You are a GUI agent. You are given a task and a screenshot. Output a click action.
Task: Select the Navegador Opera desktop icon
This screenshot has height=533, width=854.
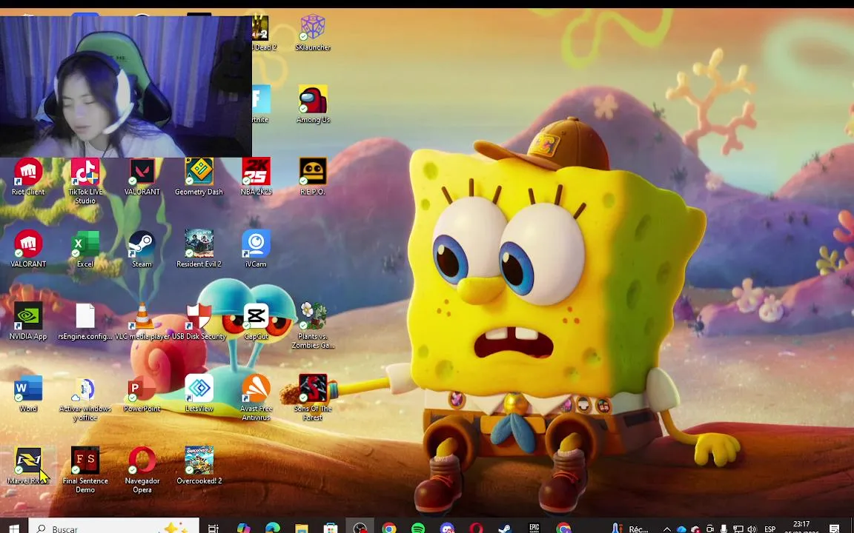tap(142, 471)
